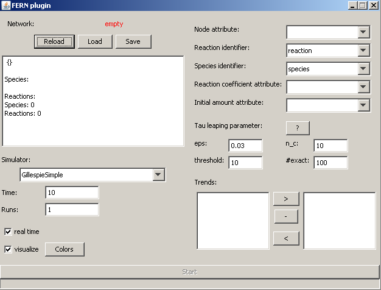Click the network description text area
The width and height of the screenshot is (381, 290).
[x=93, y=101]
